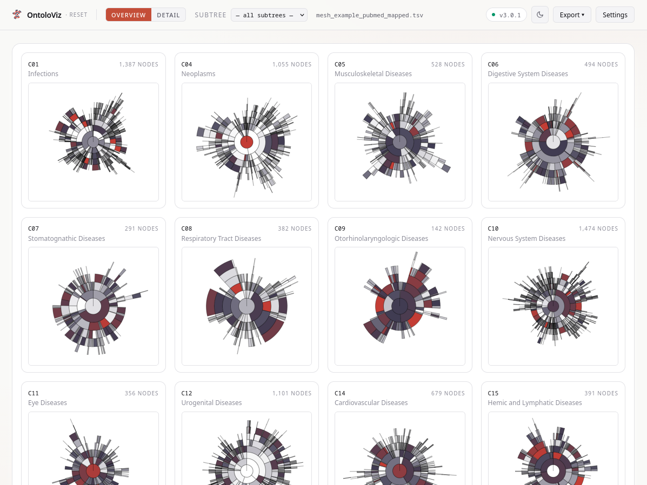Click the 679 NODES count
Image resolution: width=647 pixels, height=485 pixels.
pyautogui.click(x=448, y=393)
